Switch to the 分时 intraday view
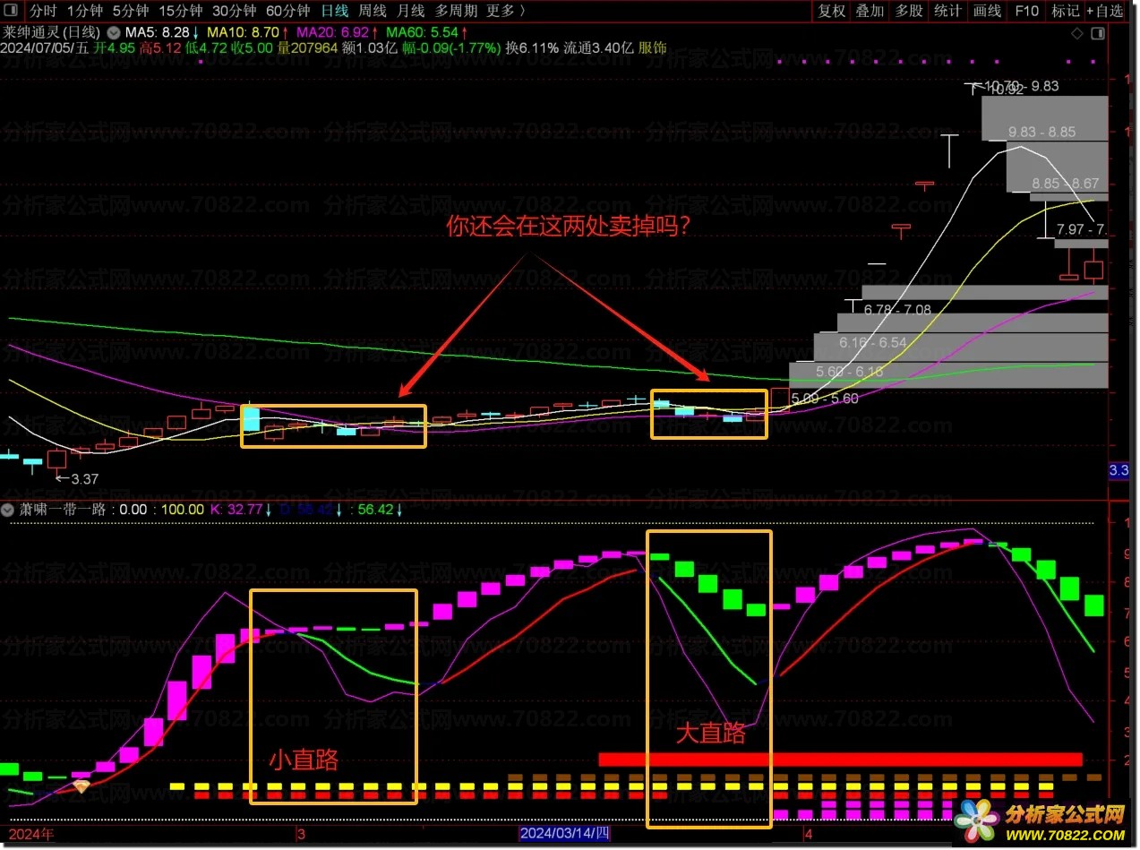The image size is (1140, 850). (x=43, y=11)
